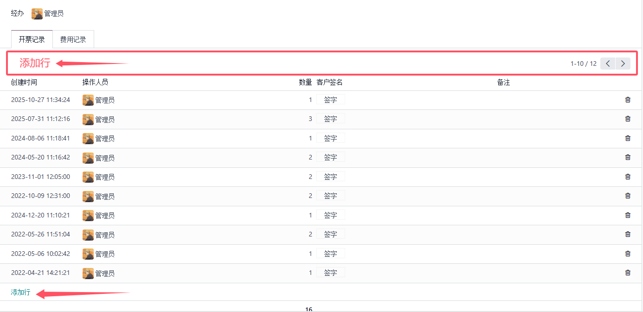
Task: Click trash icon for 2025-07-31 row
Action: point(628,119)
